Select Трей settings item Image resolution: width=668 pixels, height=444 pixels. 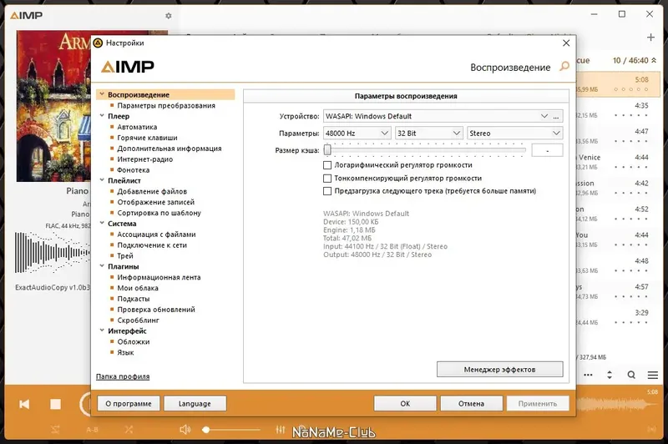click(125, 256)
